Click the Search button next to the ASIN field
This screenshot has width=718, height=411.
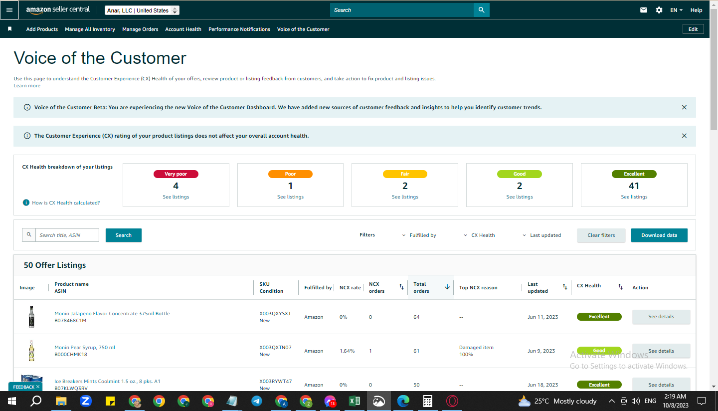[x=124, y=235]
